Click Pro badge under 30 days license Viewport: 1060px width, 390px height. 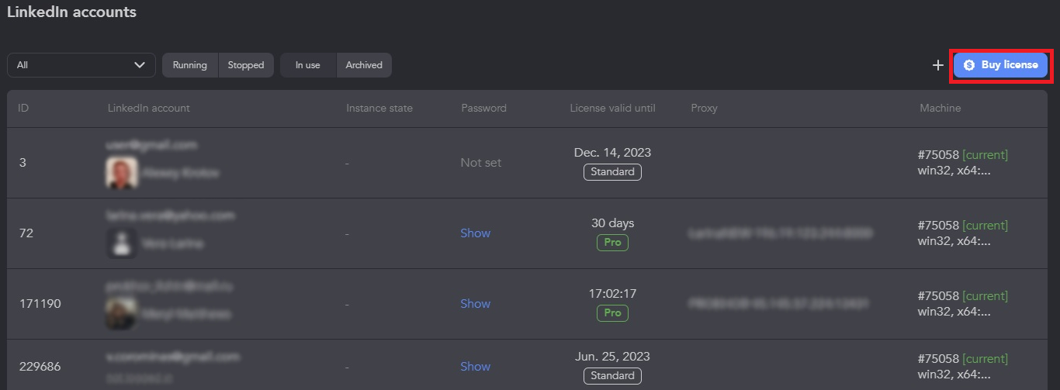pos(612,243)
